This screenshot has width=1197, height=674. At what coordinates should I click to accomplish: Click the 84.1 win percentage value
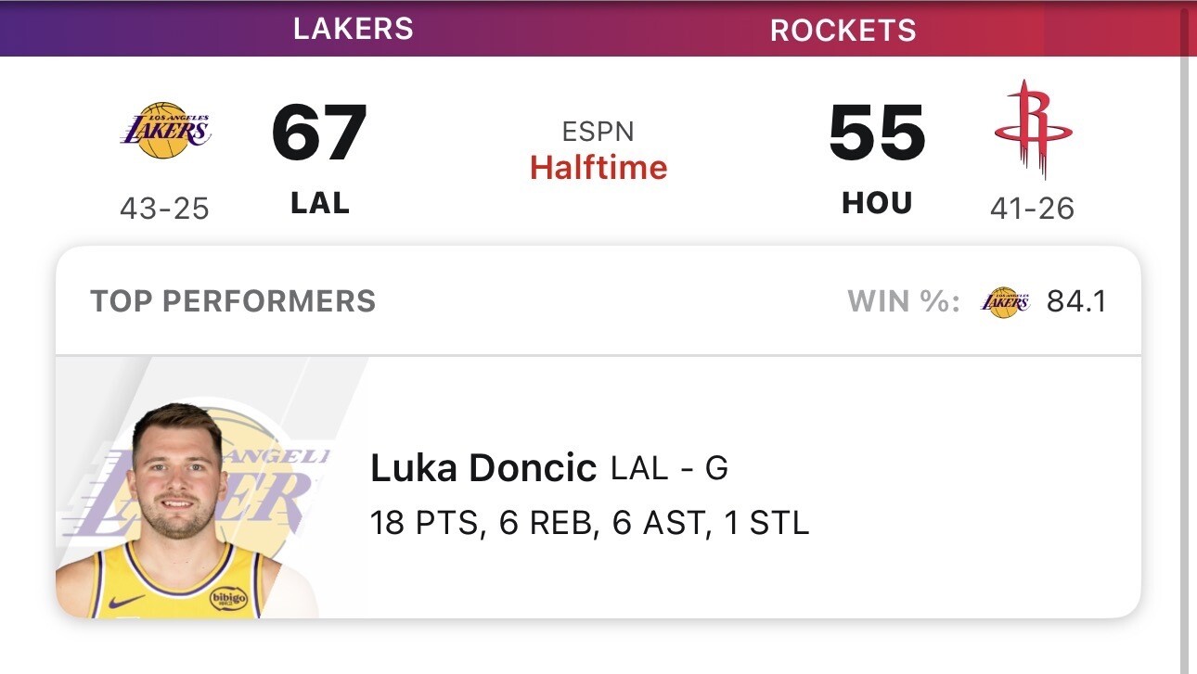pyautogui.click(x=1076, y=302)
